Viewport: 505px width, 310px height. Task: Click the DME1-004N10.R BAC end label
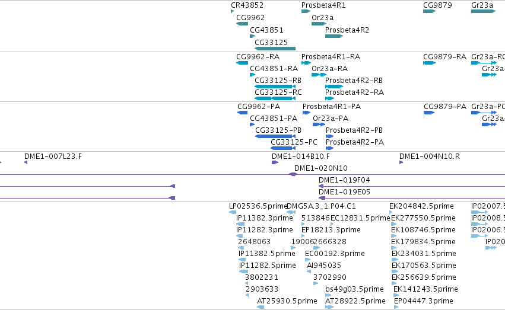pyautogui.click(x=430, y=156)
